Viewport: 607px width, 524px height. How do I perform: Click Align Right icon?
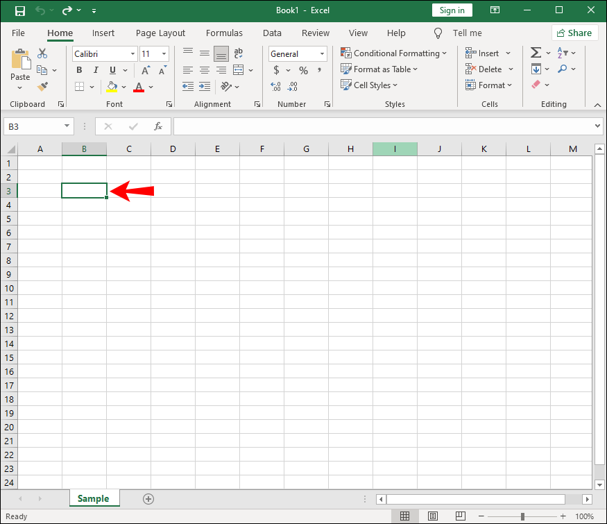221,70
